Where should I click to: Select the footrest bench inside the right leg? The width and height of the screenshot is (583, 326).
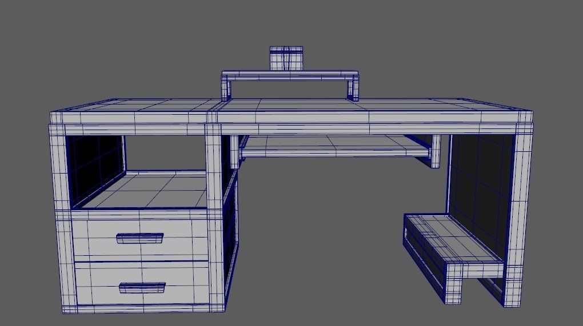453,257
